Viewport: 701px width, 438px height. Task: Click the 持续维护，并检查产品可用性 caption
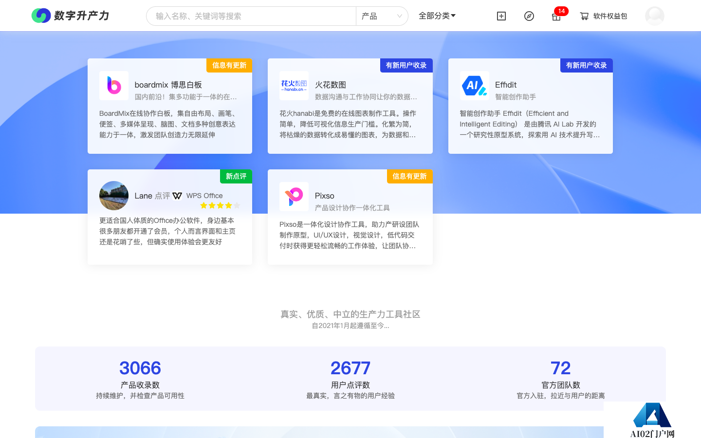click(140, 396)
